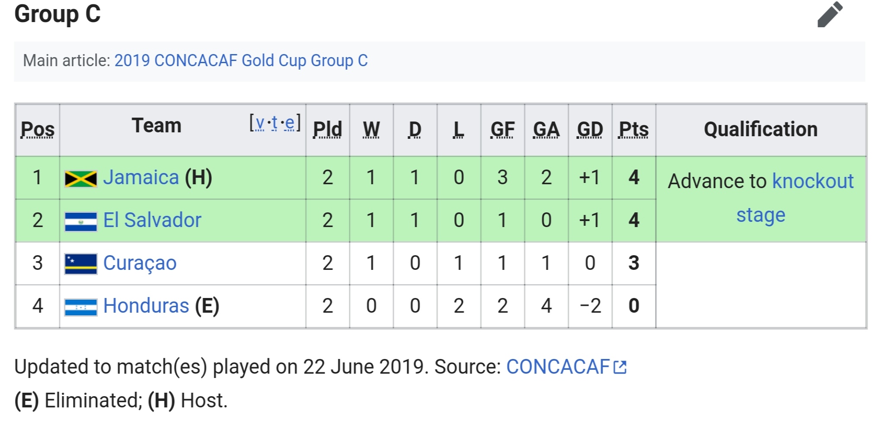The width and height of the screenshot is (879, 426).
Task: Click the 't' talk template link
Action: pos(274,123)
